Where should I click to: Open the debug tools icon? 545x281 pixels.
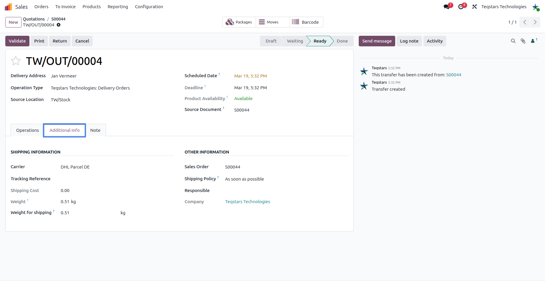[474, 7]
